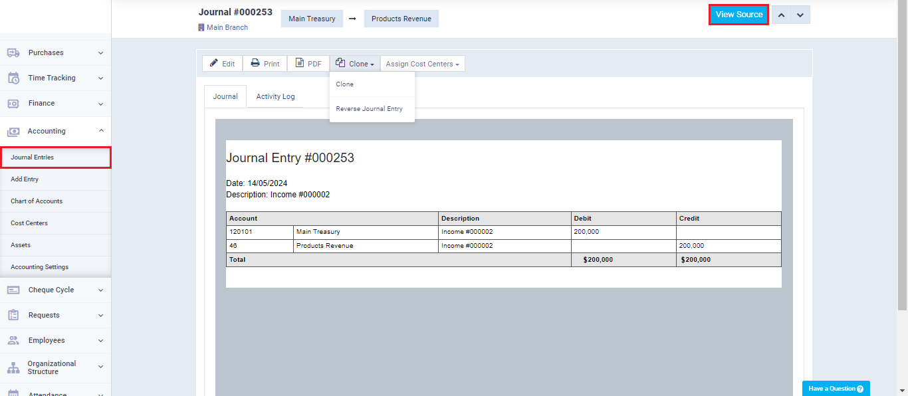This screenshot has width=908, height=396.
Task: Switch to the Activity Log tab
Action: (x=275, y=96)
